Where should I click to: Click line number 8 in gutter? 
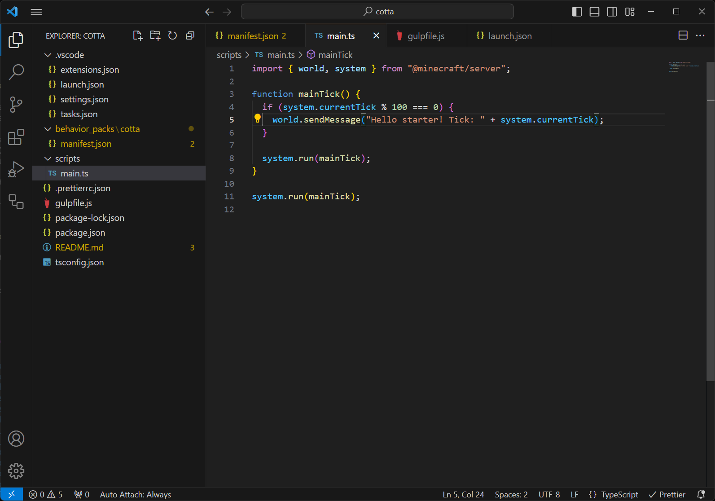click(232, 158)
